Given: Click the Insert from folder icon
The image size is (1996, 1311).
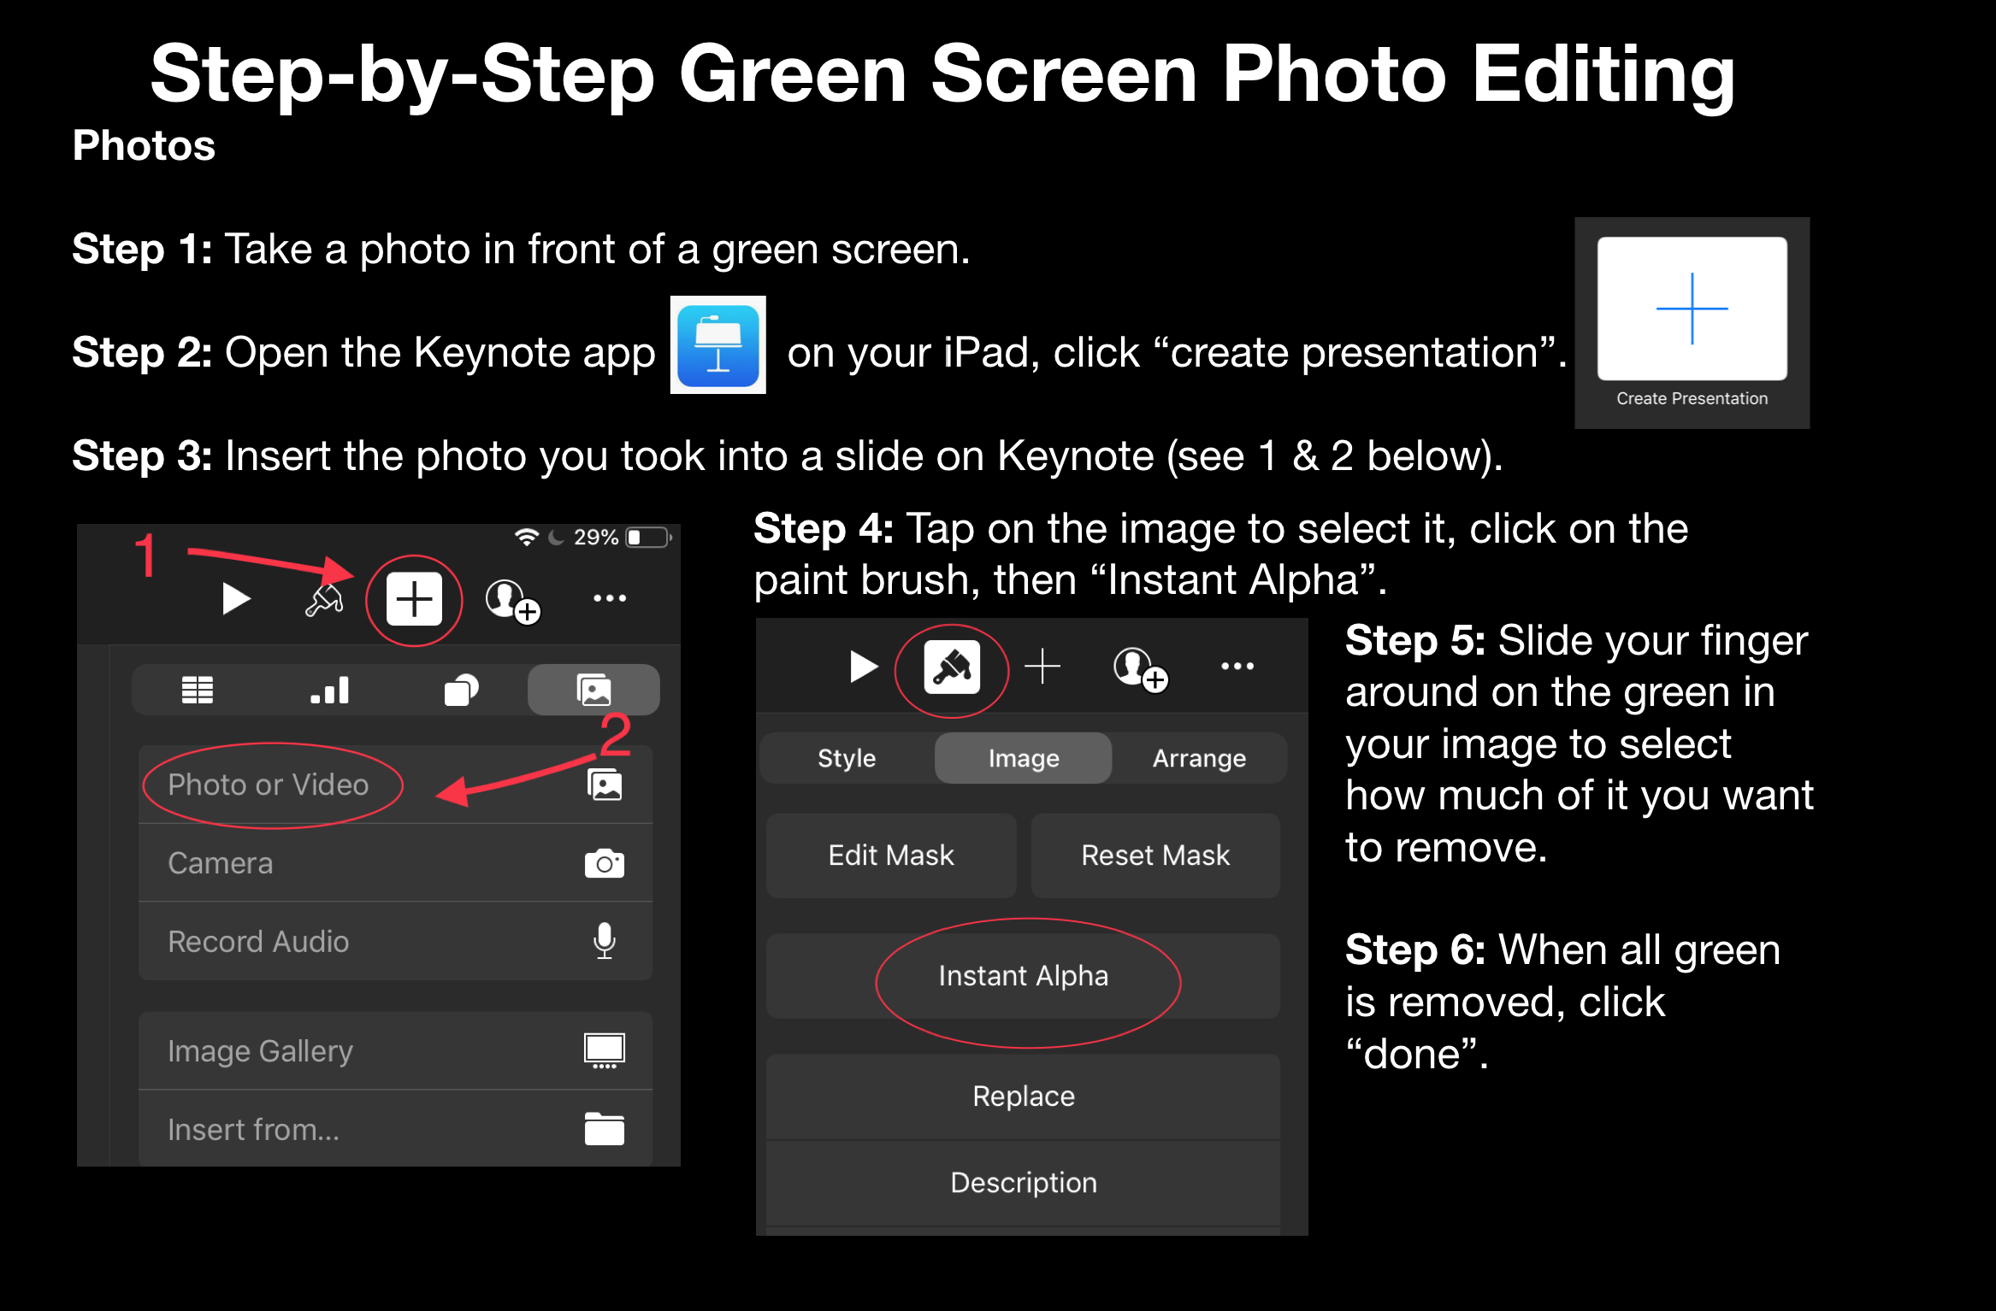Looking at the screenshot, I should click(x=604, y=1129).
